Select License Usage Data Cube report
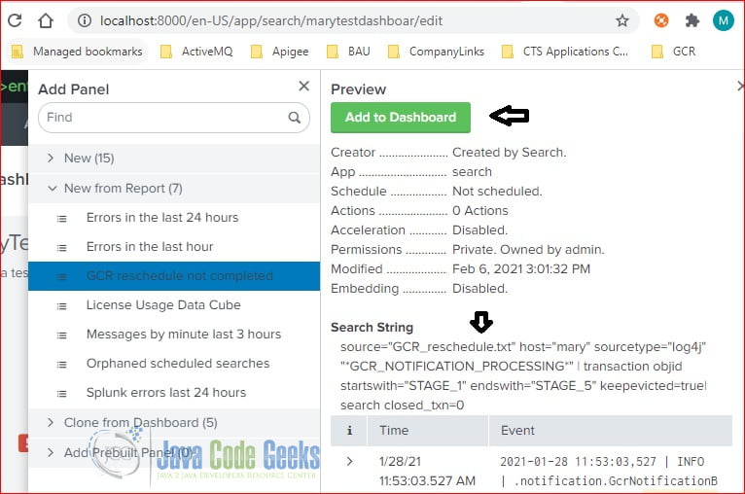 point(174,305)
